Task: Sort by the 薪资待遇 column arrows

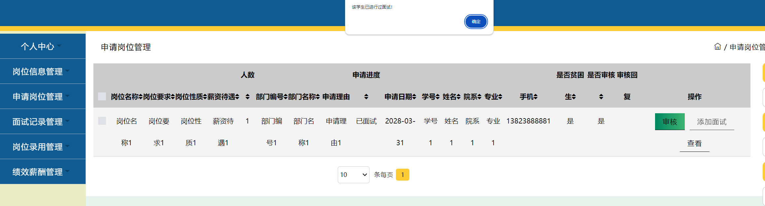Action: coord(237,97)
